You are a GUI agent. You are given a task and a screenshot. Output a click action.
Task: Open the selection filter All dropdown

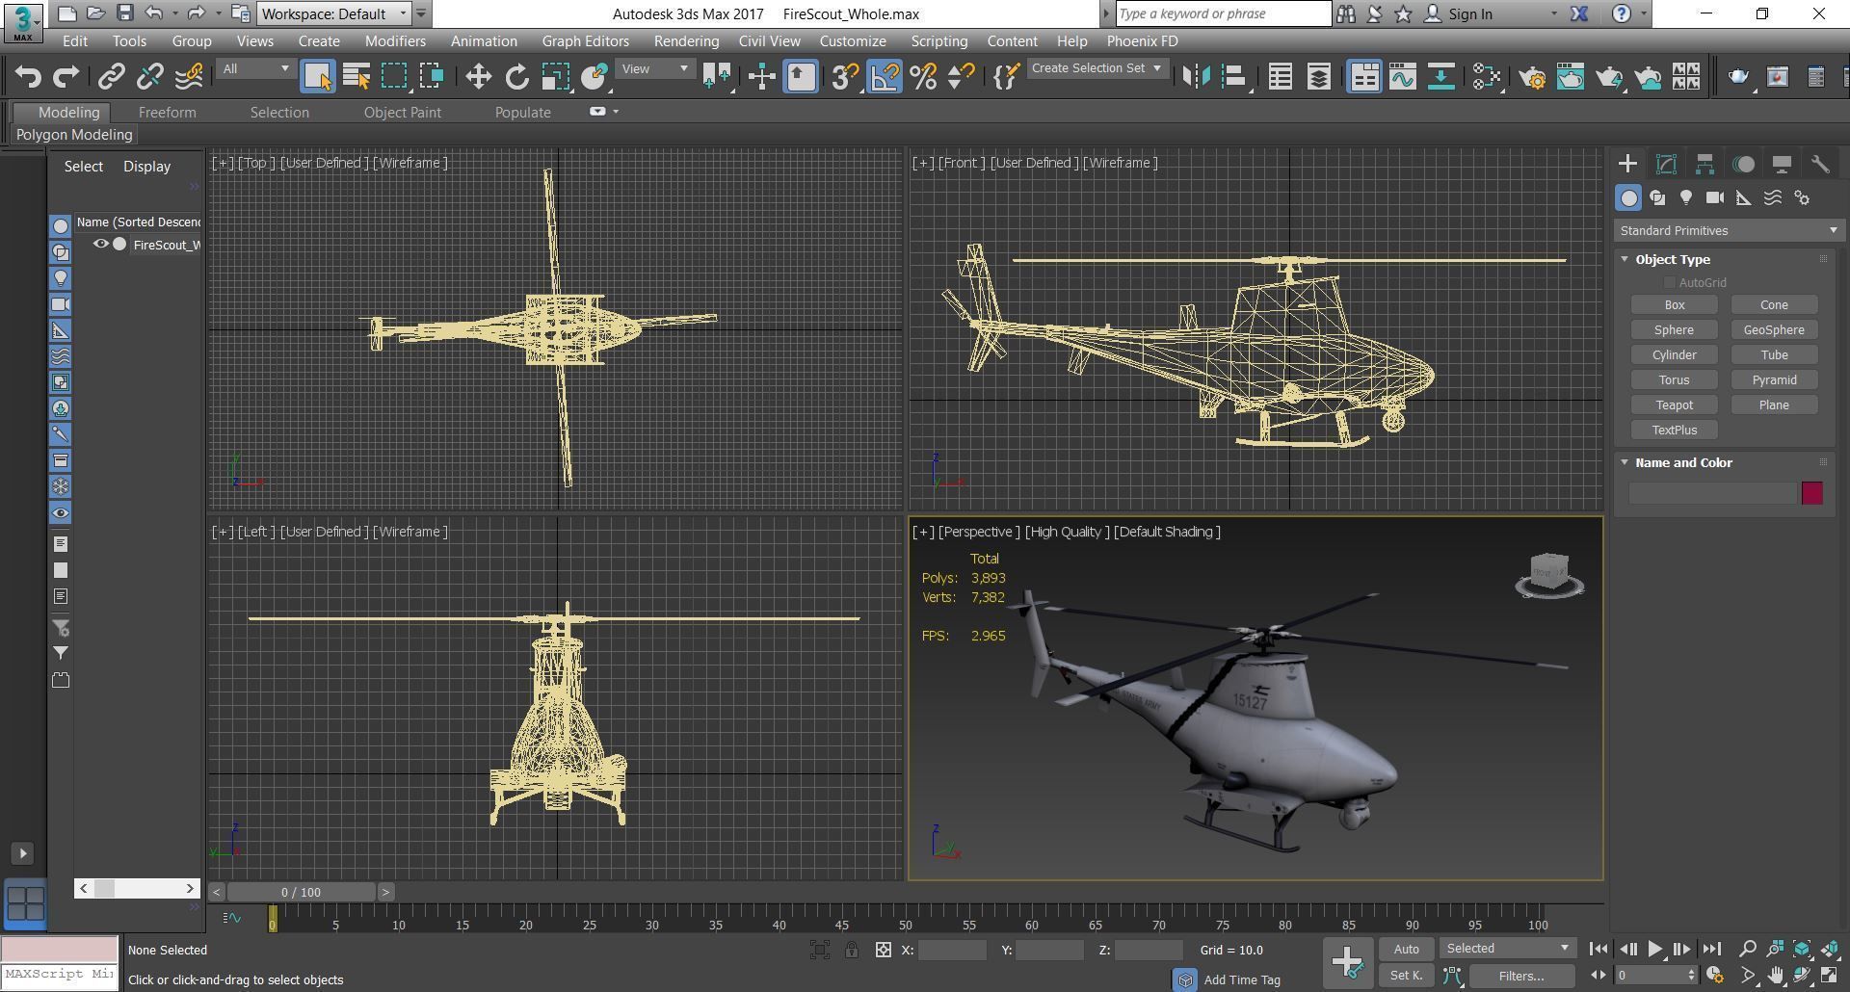255,68
